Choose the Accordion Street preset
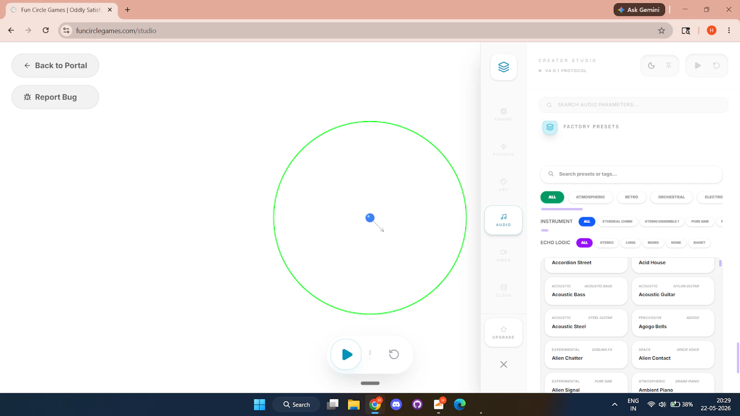This screenshot has height=416, width=740. 586,265
